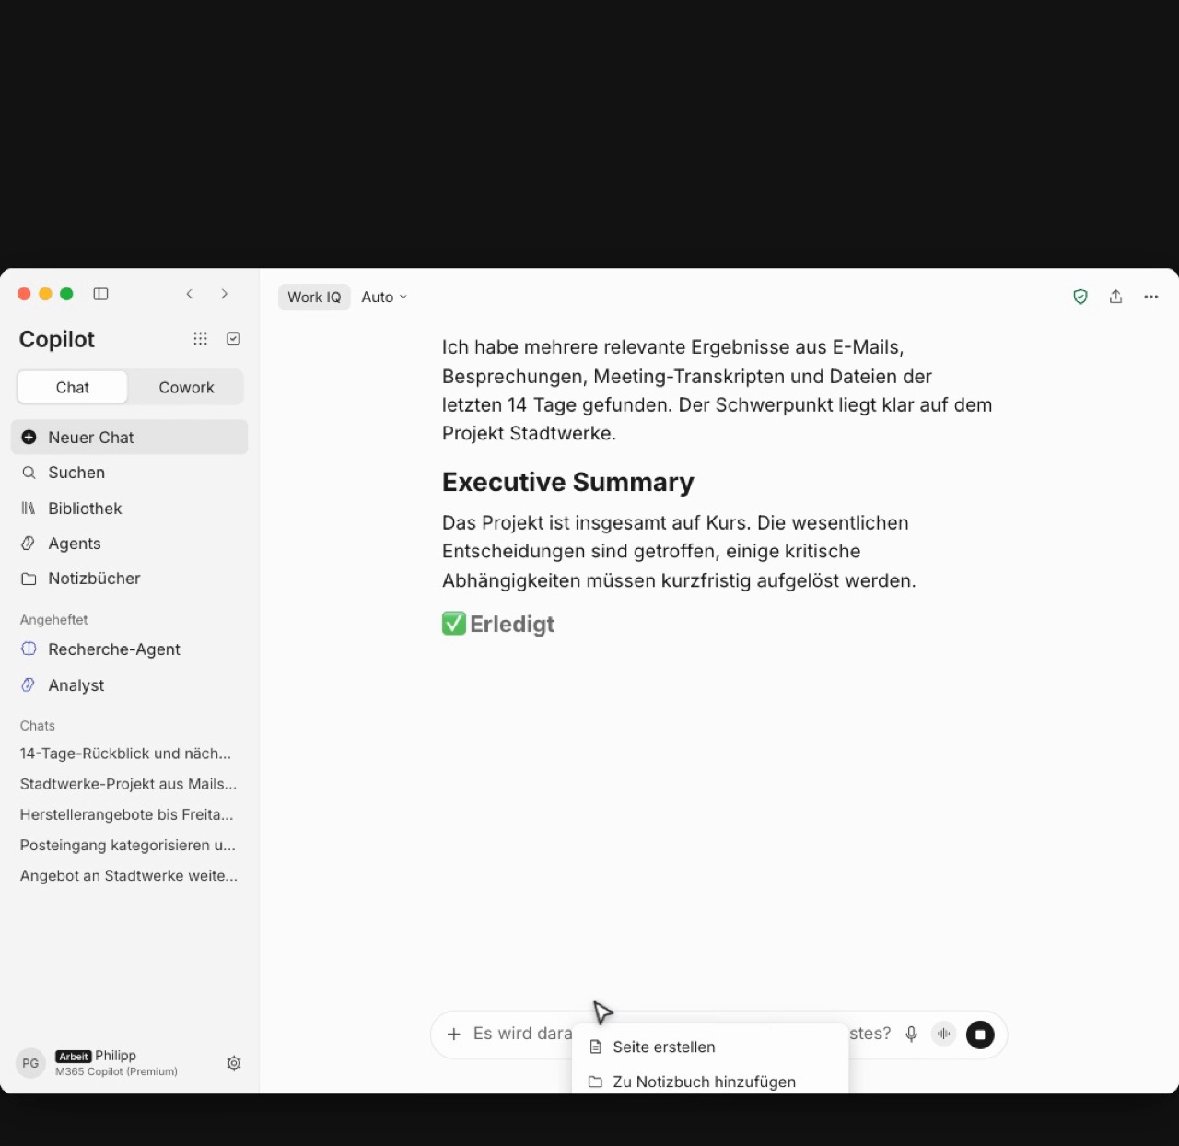Viewport: 1179px width, 1146px height.
Task: Click the Work IQ button
Action: pyautogui.click(x=314, y=297)
